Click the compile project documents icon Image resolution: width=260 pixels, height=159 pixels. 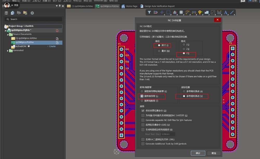(x=12, y=13)
